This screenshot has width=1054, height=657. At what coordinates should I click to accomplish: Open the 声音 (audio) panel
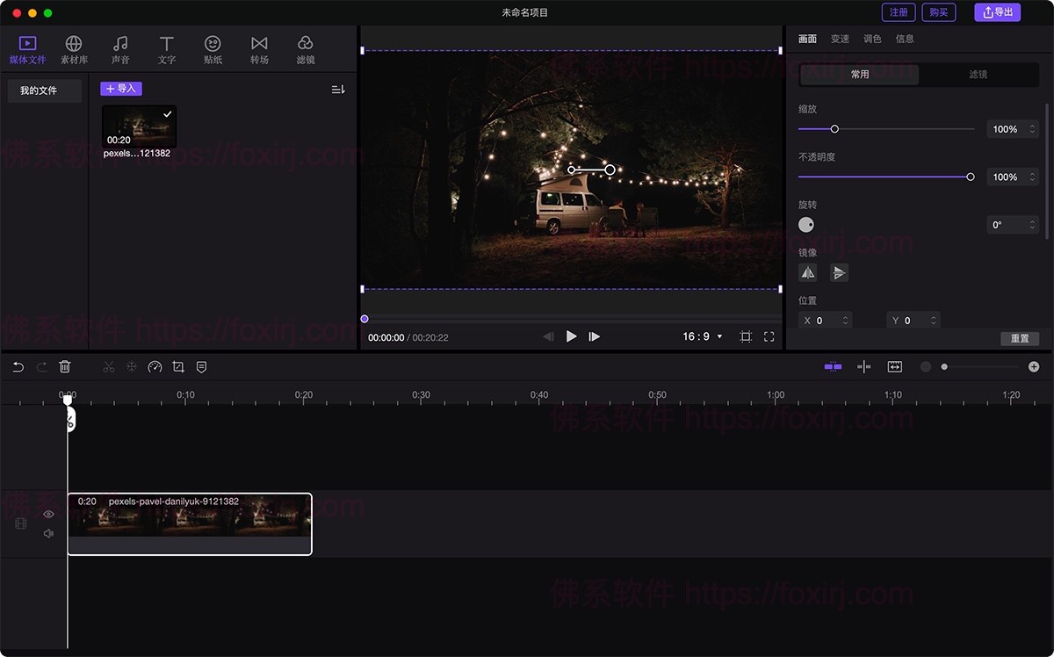120,48
